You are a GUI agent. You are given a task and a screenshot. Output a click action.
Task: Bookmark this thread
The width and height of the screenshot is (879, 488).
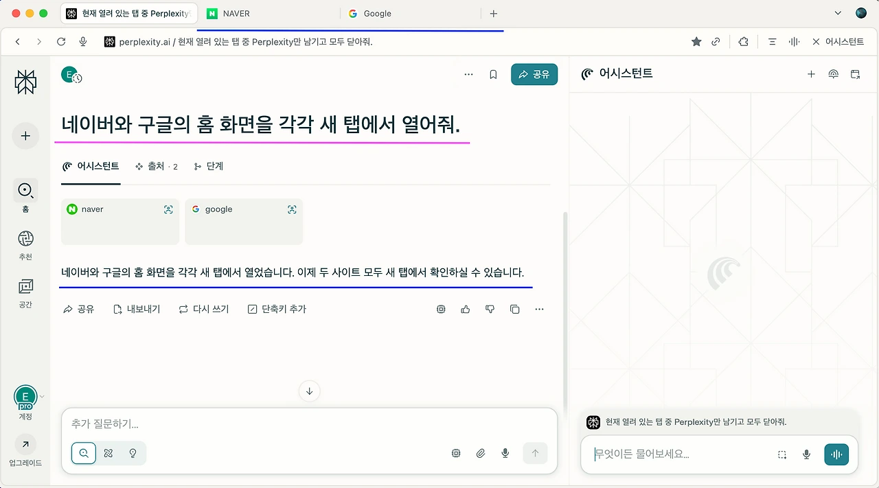click(493, 74)
